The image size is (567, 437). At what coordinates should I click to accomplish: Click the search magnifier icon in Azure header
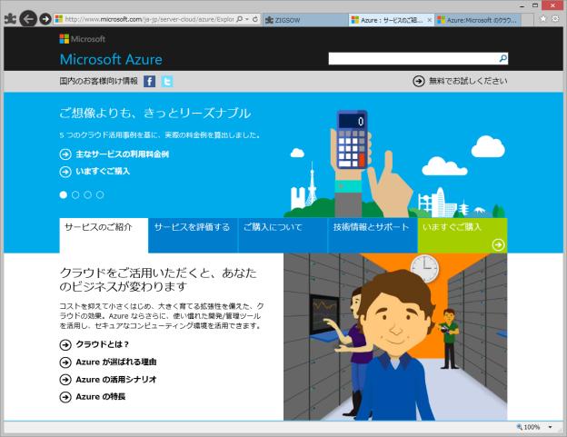503,59
